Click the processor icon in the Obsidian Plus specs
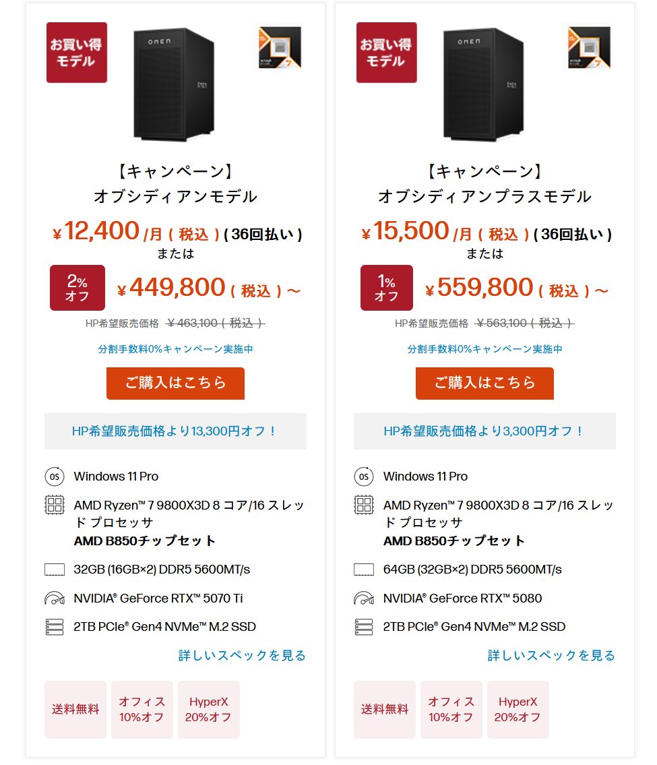657x765 pixels. [x=364, y=506]
